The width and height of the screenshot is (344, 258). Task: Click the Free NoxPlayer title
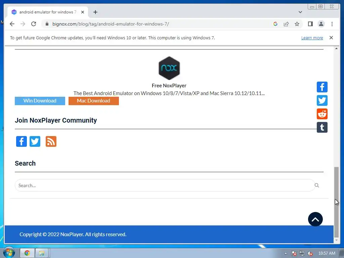[x=169, y=86]
